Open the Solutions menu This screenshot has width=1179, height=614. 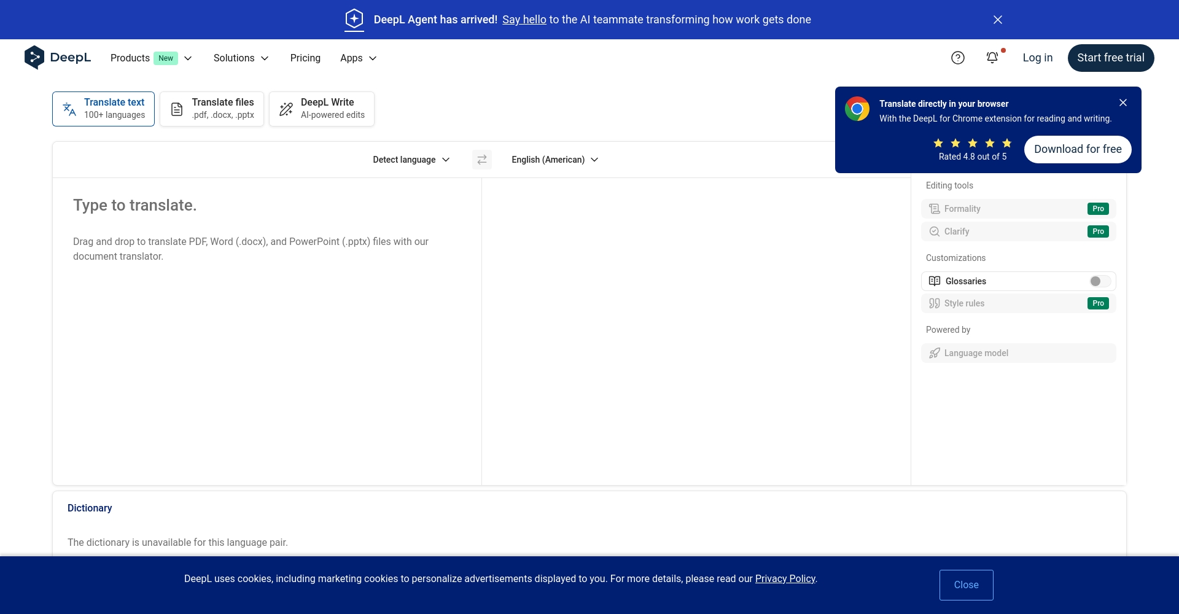point(241,58)
